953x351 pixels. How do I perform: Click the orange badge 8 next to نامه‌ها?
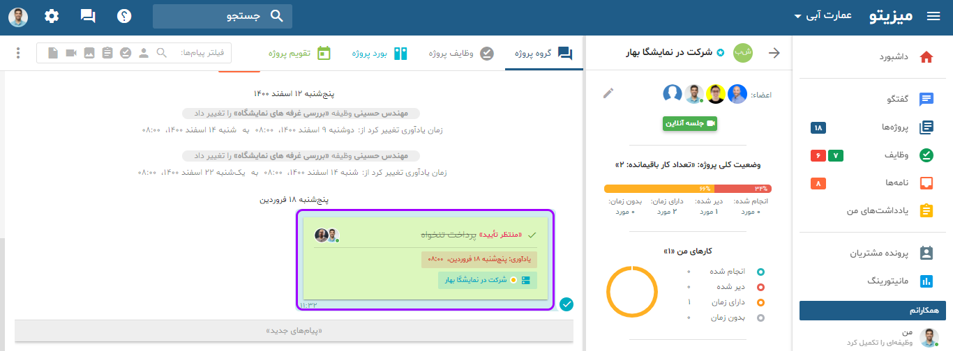click(x=818, y=183)
